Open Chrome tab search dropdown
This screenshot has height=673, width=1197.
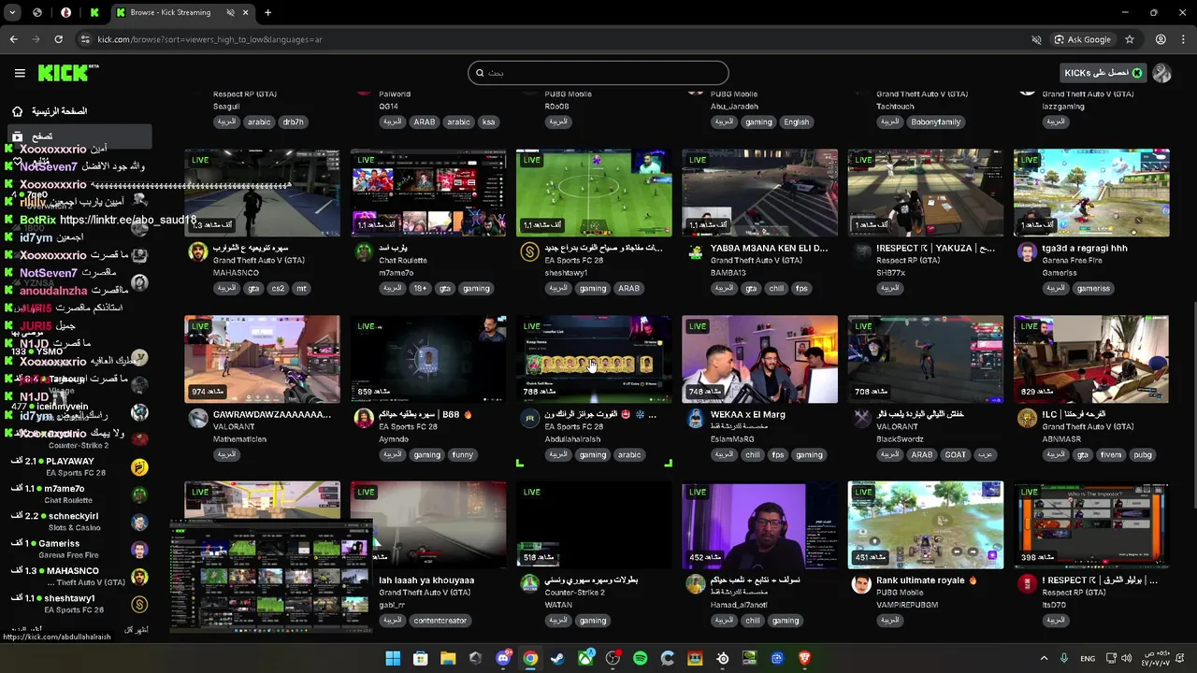12,12
